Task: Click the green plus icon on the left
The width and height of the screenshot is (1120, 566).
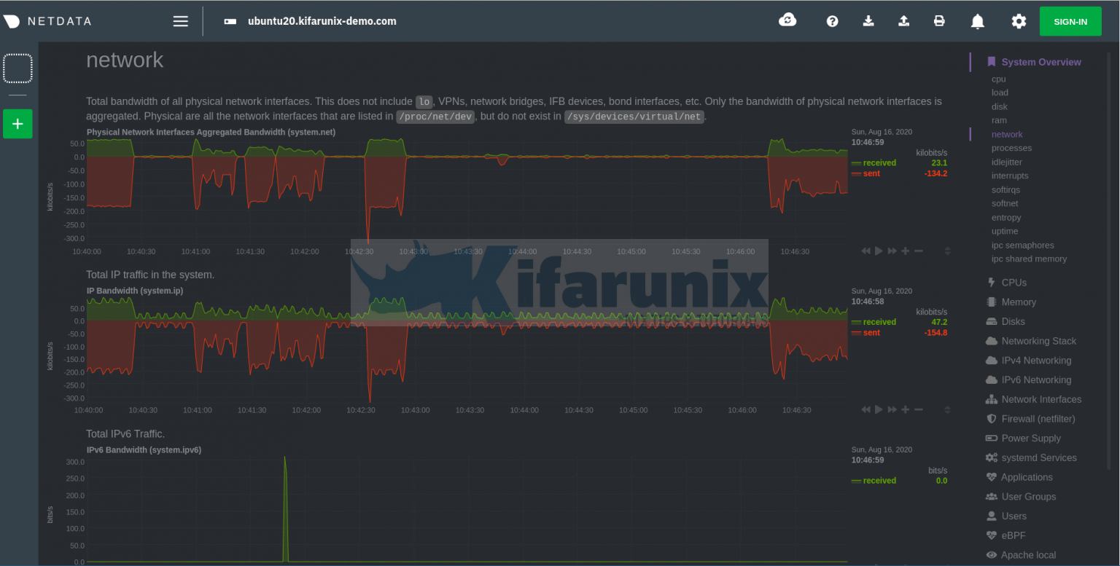Action: click(x=17, y=123)
